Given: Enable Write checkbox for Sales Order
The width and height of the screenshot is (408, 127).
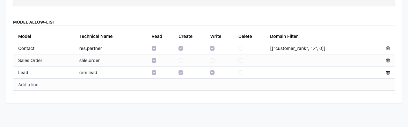Looking at the screenshot, I should click(x=212, y=60).
